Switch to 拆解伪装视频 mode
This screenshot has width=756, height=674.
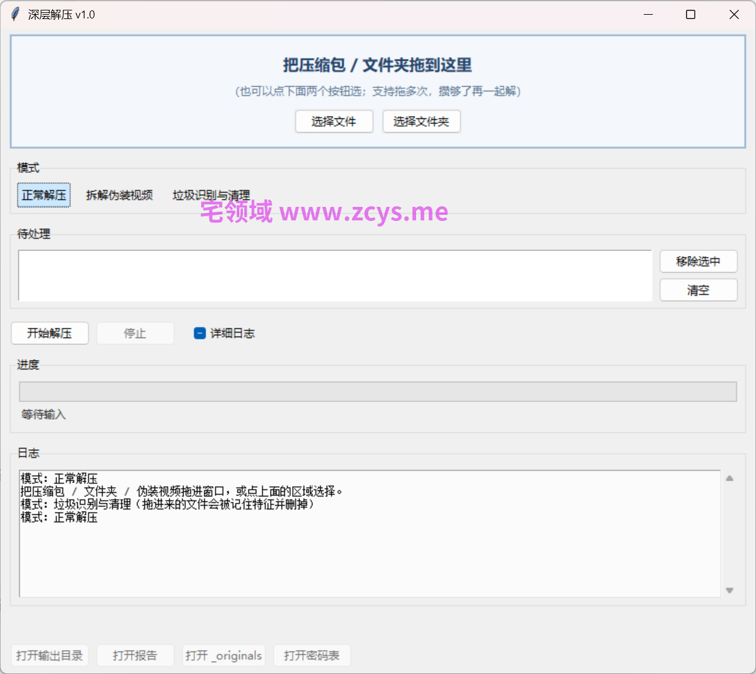(x=120, y=195)
